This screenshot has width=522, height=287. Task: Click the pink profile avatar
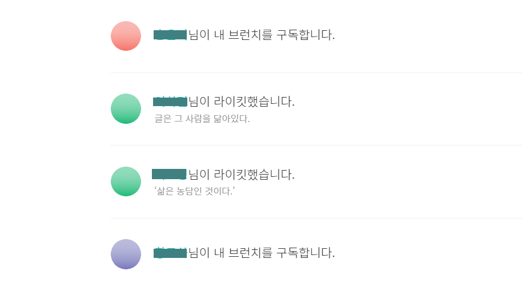pyautogui.click(x=126, y=36)
